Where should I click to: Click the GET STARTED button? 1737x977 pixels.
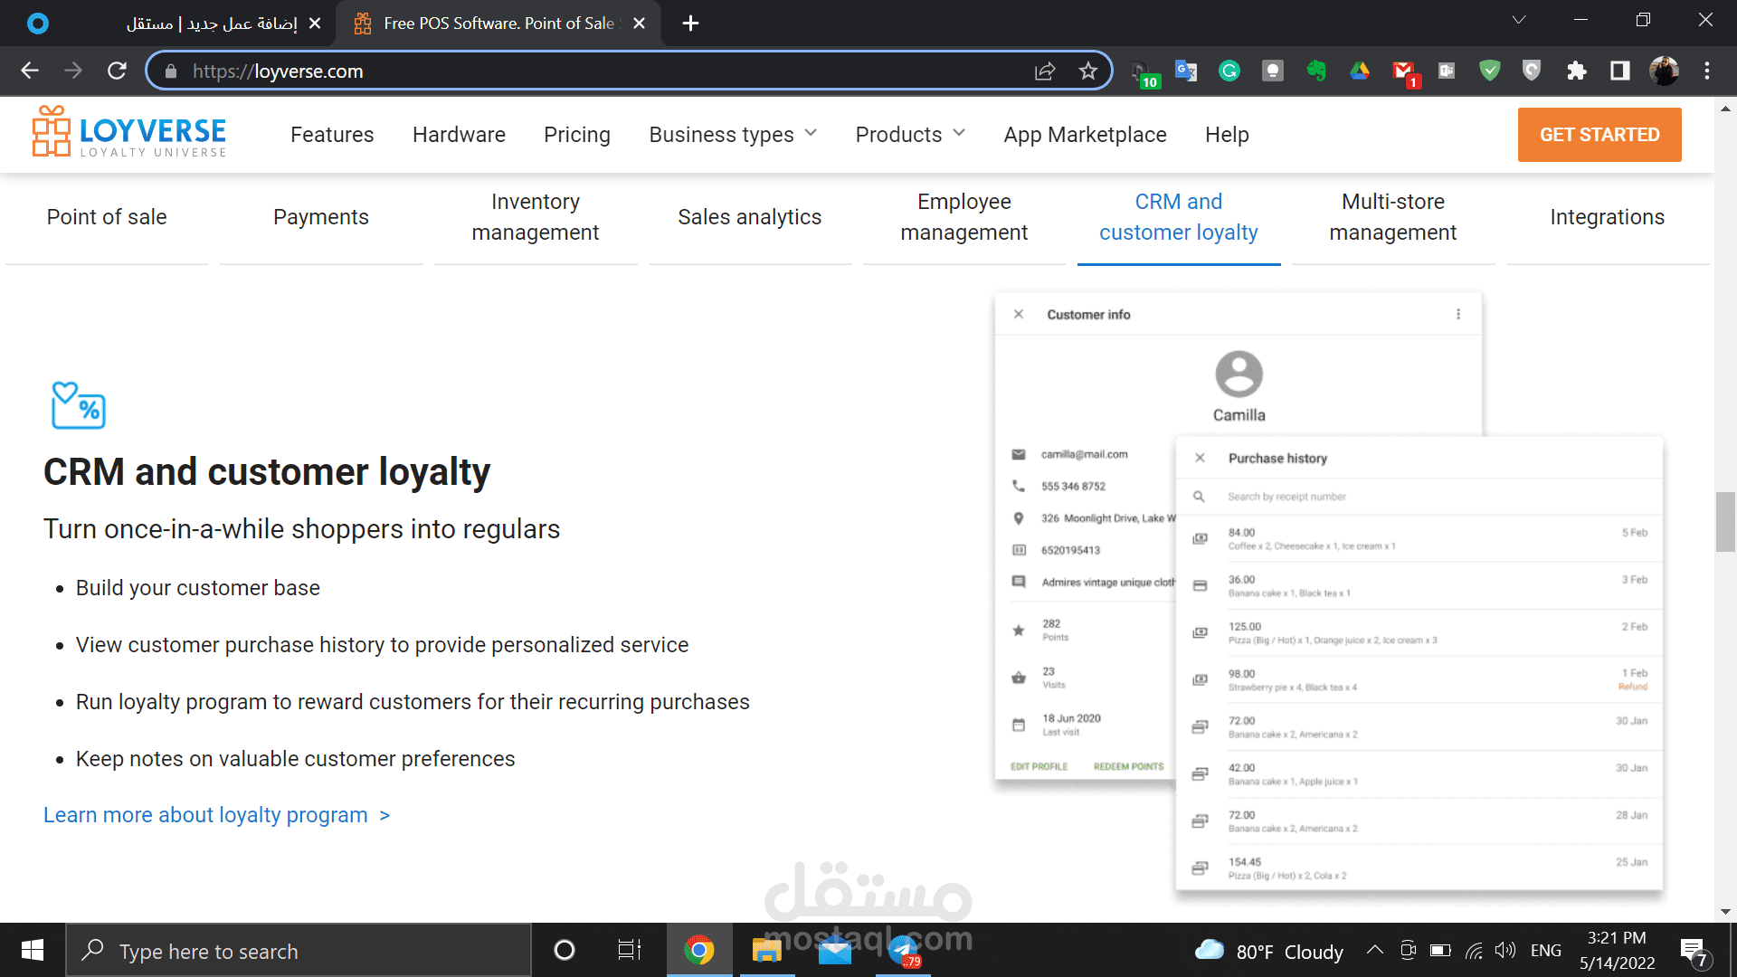point(1599,135)
